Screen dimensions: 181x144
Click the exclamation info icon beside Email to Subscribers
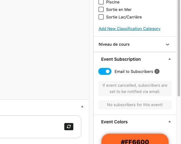(157, 71)
